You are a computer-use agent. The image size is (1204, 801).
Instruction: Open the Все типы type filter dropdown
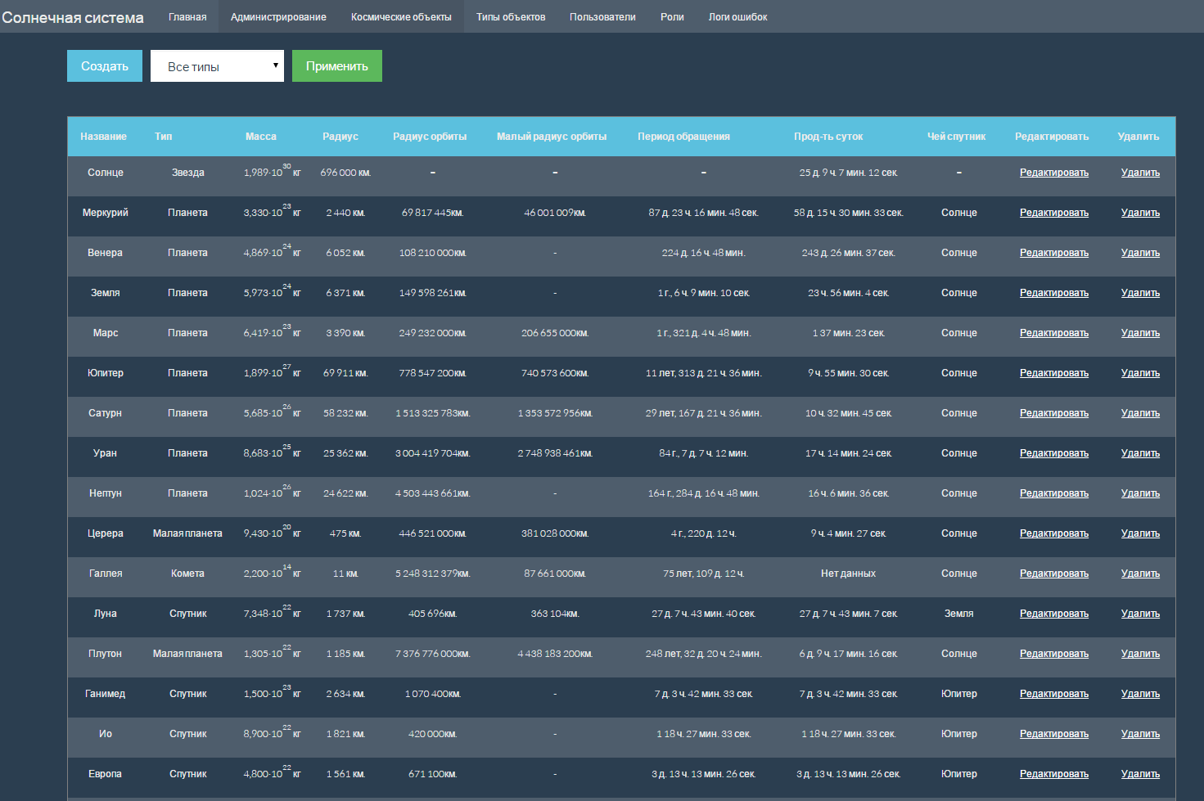pos(217,66)
